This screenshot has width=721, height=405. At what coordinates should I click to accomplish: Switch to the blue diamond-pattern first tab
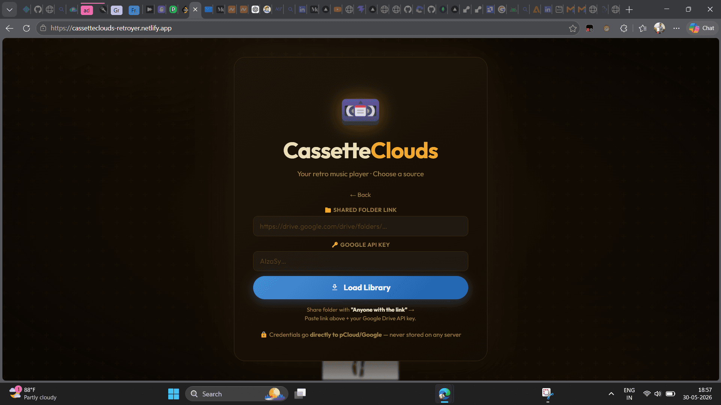pyautogui.click(x=26, y=9)
